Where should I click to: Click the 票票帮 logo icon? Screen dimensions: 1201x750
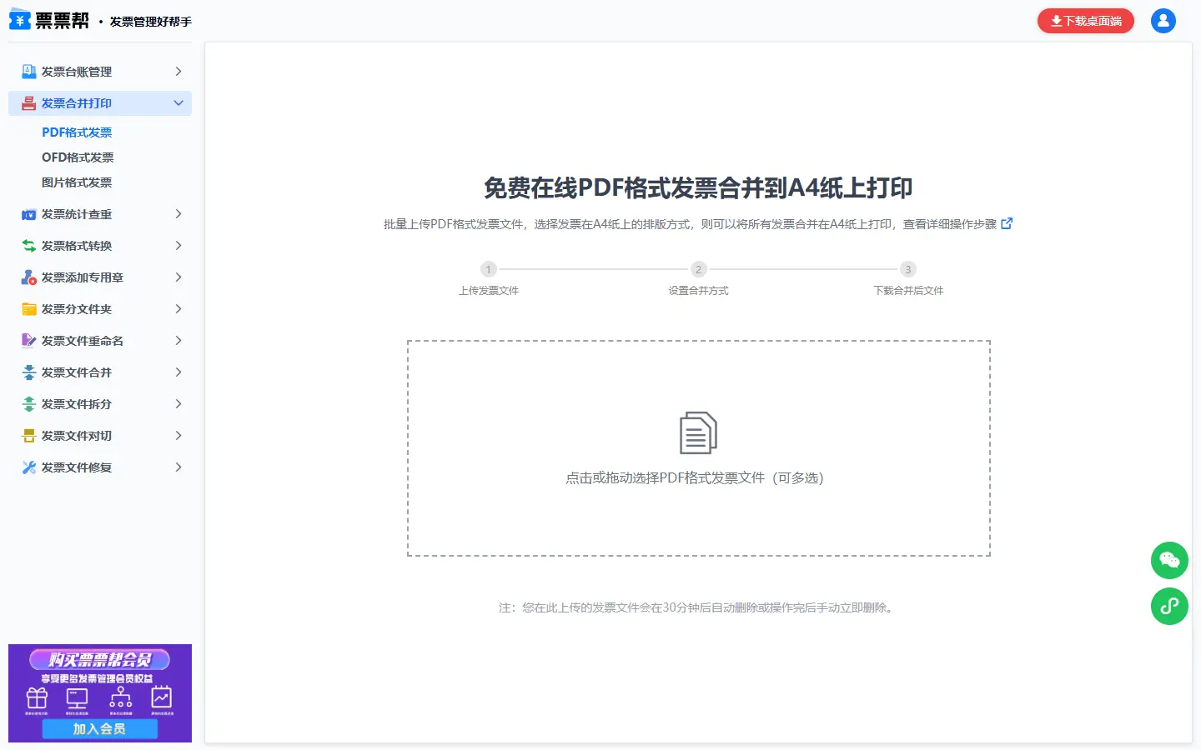coord(20,20)
